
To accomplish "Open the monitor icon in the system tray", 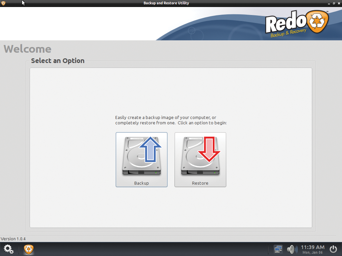I will click(278, 249).
